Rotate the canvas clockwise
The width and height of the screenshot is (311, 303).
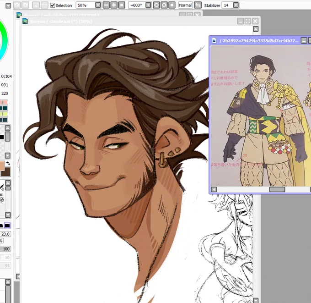164,5
